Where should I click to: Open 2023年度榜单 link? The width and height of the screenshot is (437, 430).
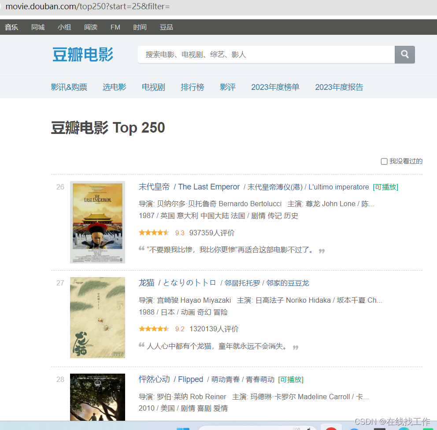coord(275,87)
